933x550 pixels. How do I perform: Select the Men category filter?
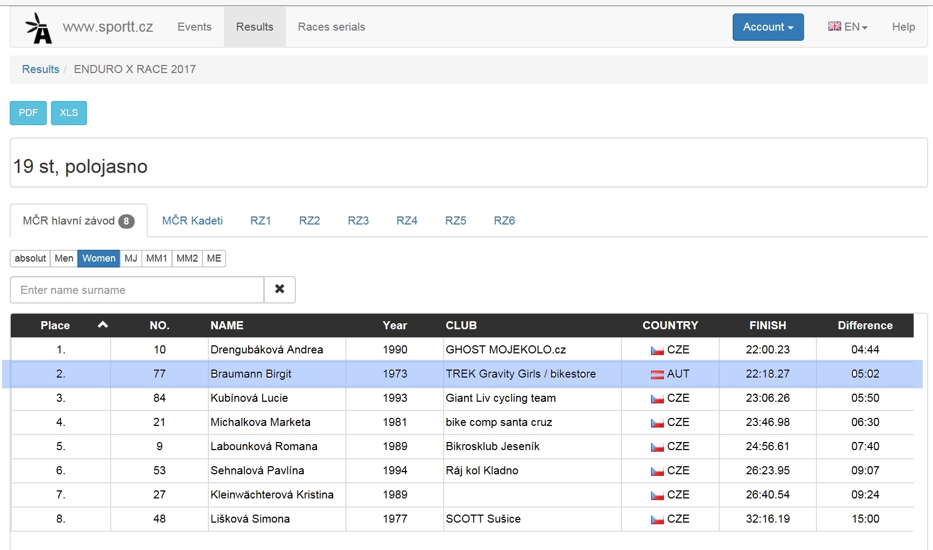(64, 258)
